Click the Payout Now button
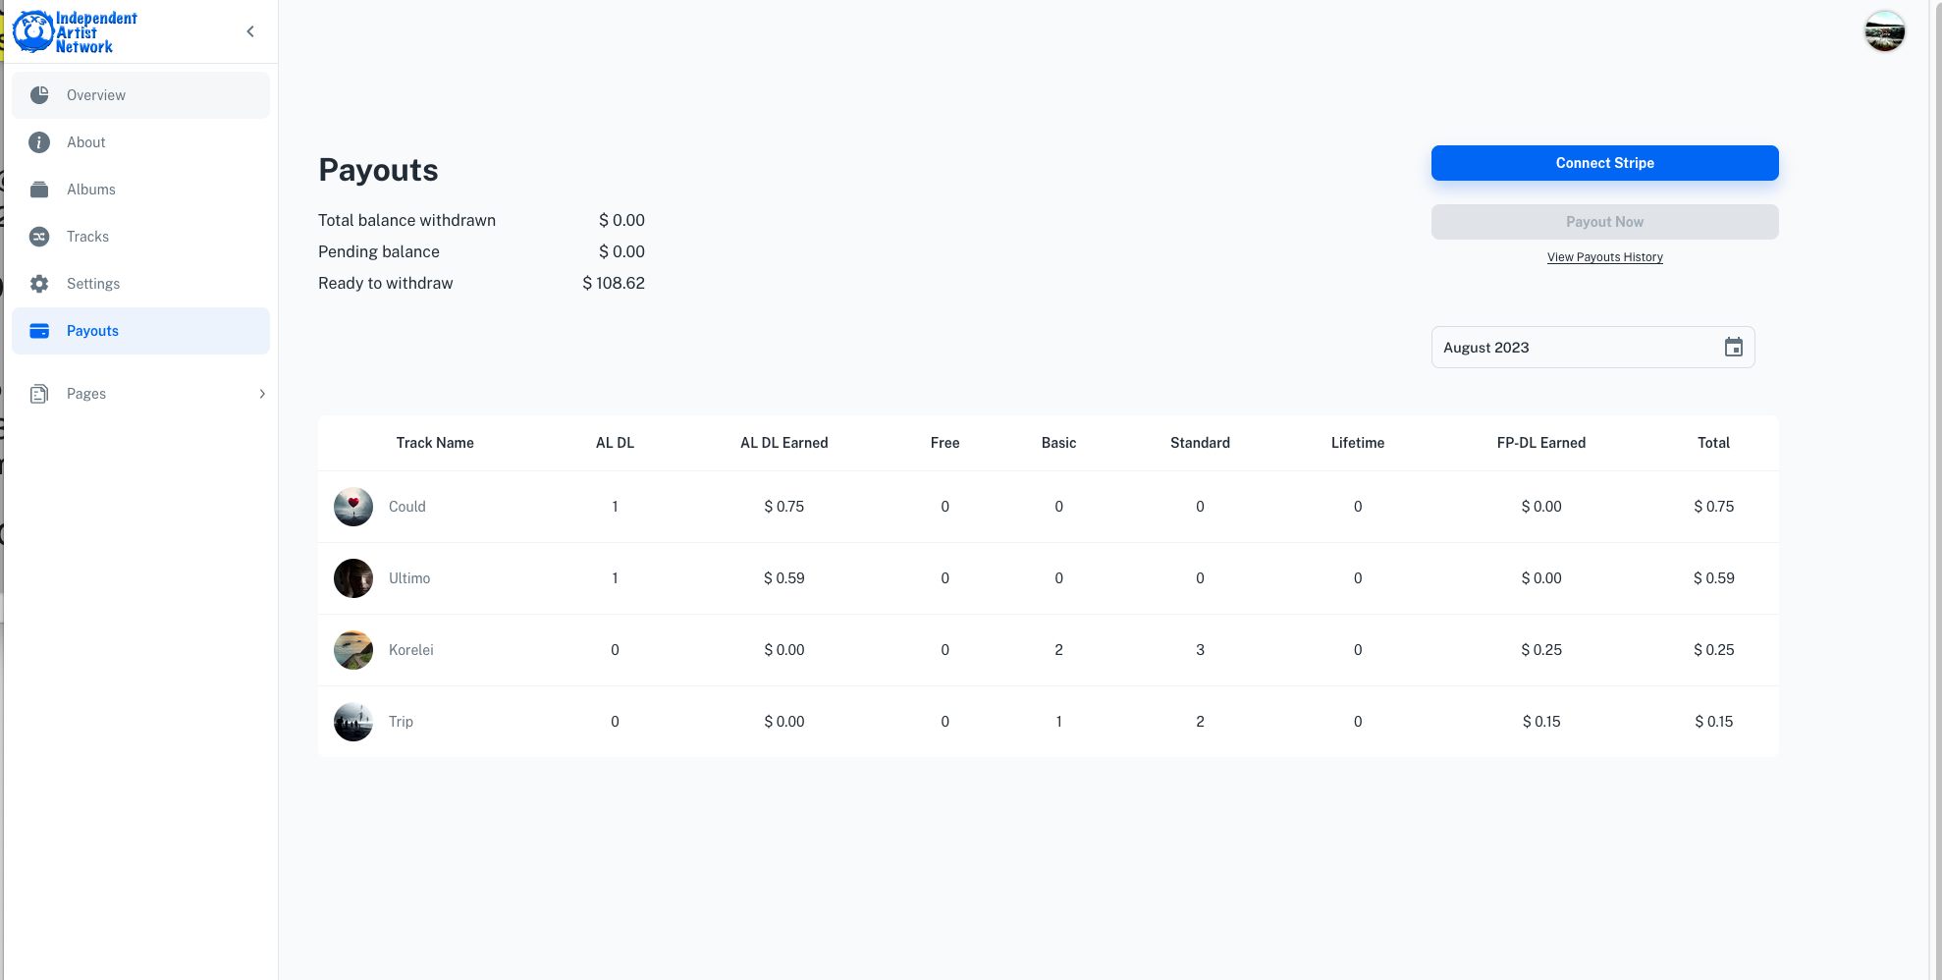Image resolution: width=1942 pixels, height=980 pixels. [x=1604, y=222]
